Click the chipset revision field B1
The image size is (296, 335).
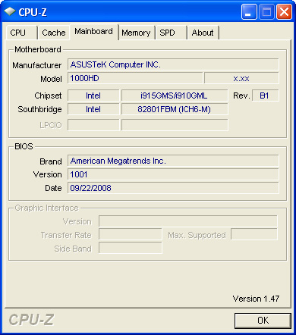pyautogui.click(x=266, y=95)
